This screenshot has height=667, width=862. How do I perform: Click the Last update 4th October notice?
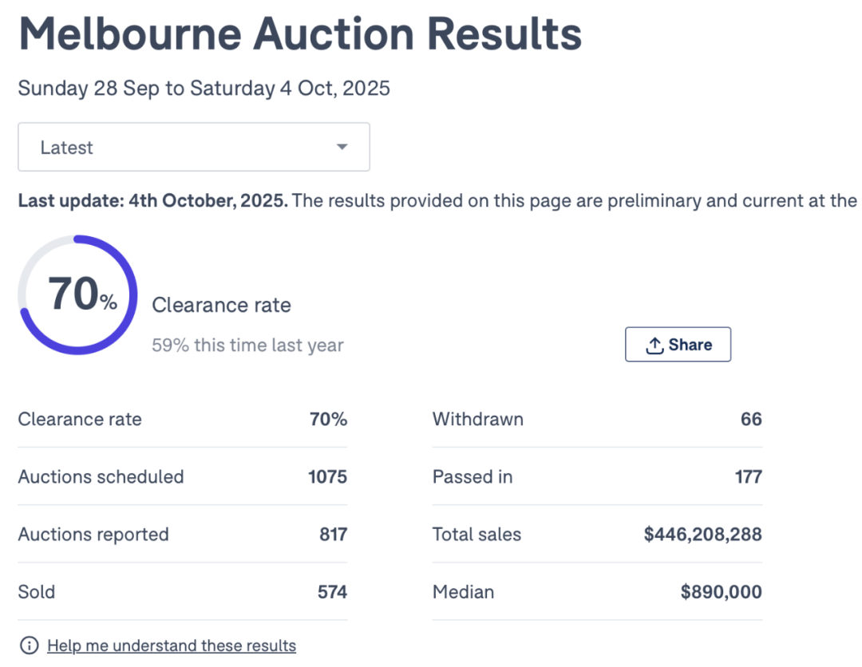click(152, 200)
